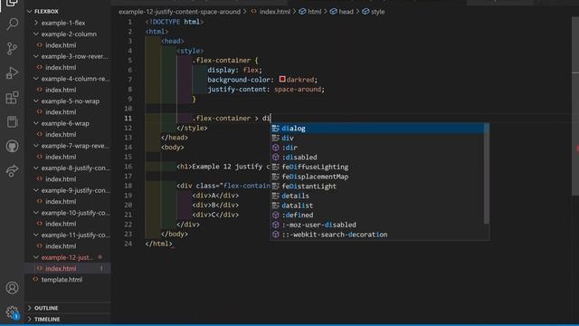Collapse the example-4-column-re... folder

[x=36, y=79]
